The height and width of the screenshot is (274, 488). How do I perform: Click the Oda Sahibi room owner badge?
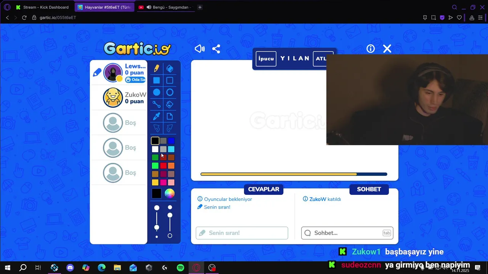pos(135,80)
